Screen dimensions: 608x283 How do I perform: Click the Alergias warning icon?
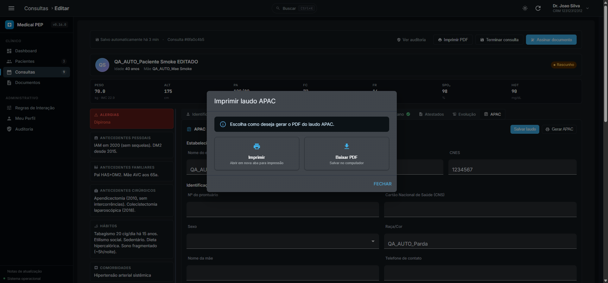pos(96,115)
